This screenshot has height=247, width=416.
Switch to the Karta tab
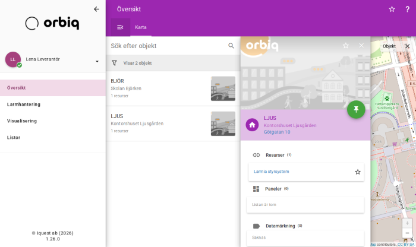click(x=141, y=27)
